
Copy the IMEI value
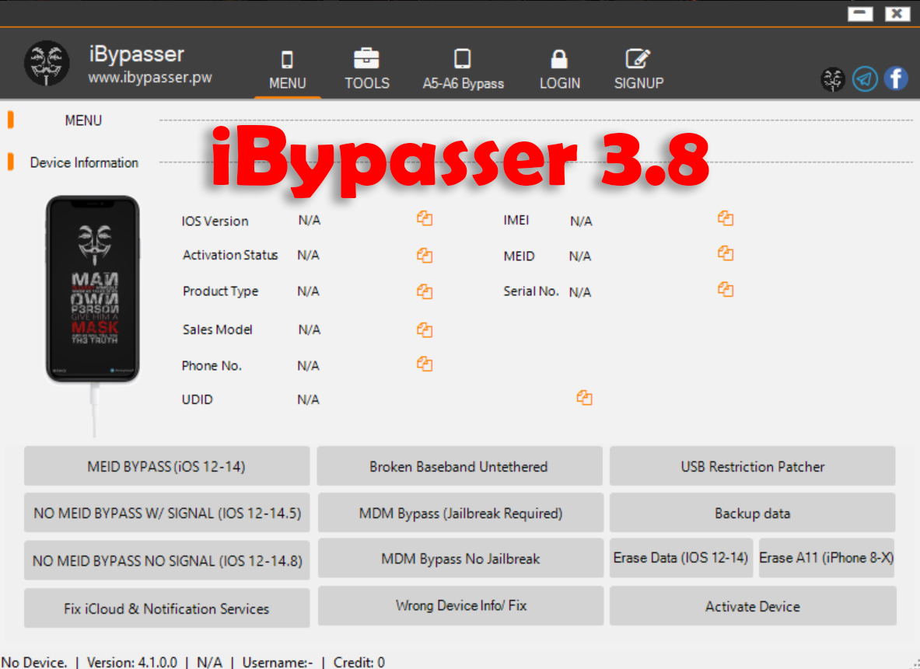[726, 218]
